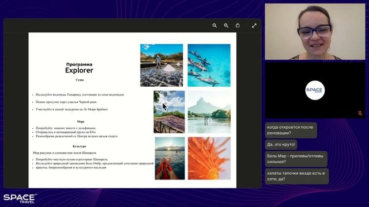Expand the viewer to fullscreen
Image resolution: width=369 pixels, height=207 pixels.
click(254, 25)
